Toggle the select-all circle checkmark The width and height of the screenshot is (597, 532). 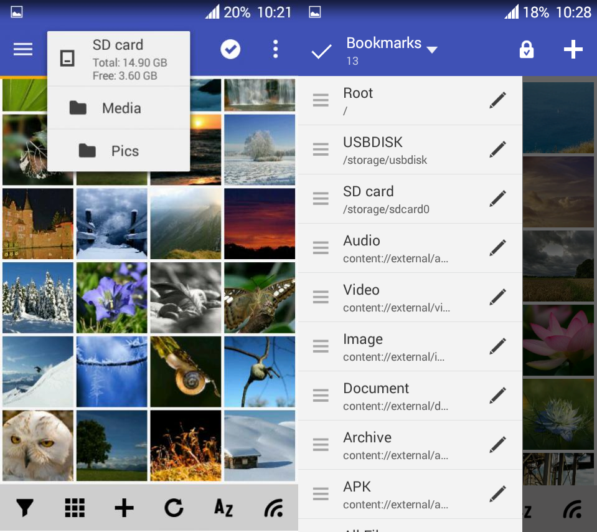(x=230, y=49)
